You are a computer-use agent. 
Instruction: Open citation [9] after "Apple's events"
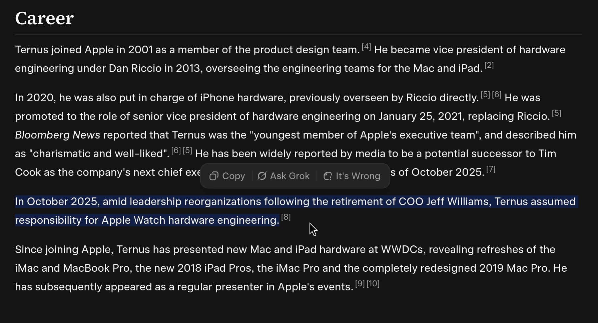point(360,284)
